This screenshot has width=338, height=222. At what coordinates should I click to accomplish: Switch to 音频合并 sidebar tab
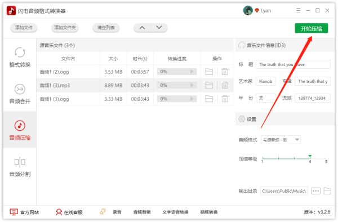click(x=20, y=94)
